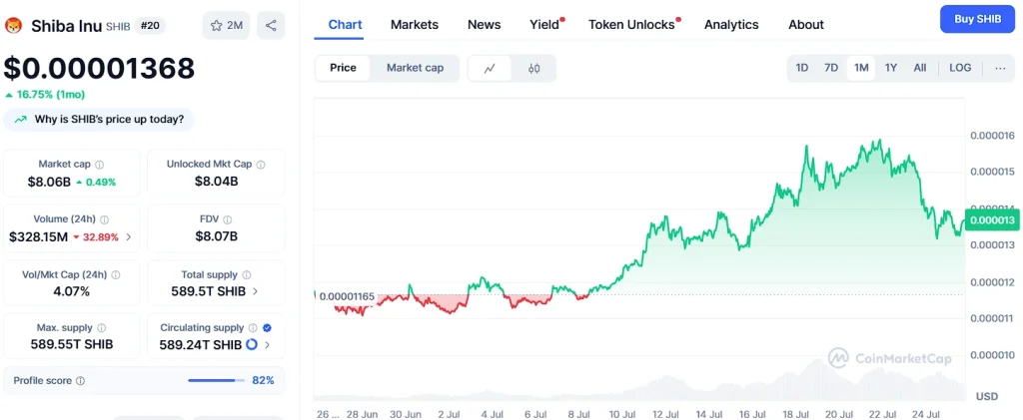Set chart range to 7D
1023x420 pixels.
[831, 68]
